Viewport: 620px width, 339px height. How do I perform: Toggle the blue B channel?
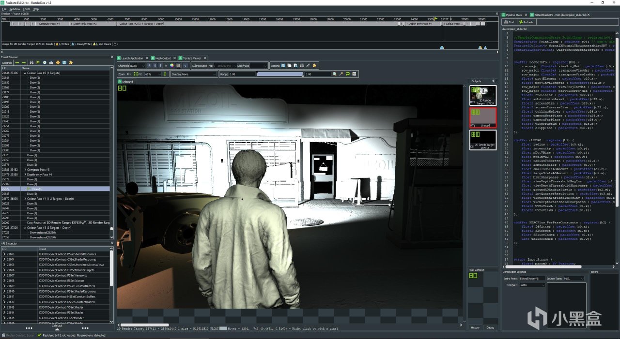(x=160, y=65)
